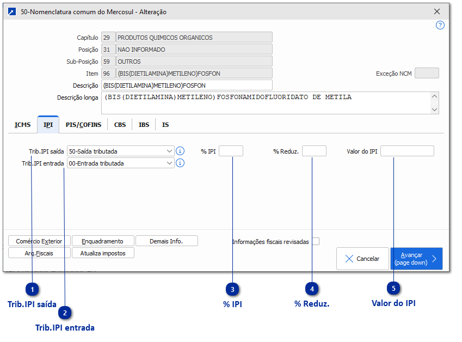This screenshot has width=462, height=342.
Task: Click numbered marker 3 for % IPI
Action: [x=233, y=289]
